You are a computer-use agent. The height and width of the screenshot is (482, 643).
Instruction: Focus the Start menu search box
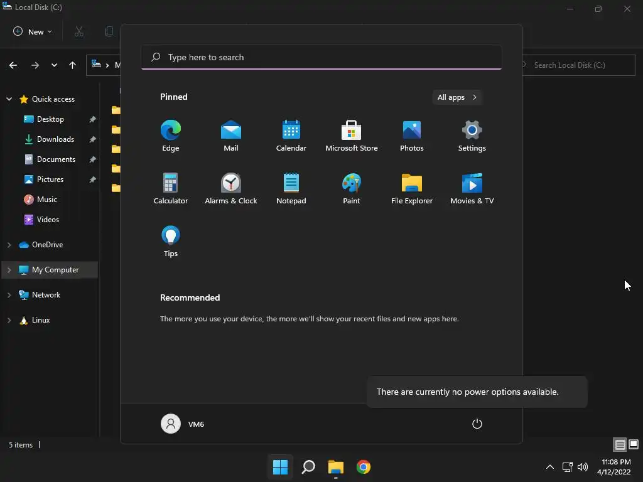click(x=321, y=57)
